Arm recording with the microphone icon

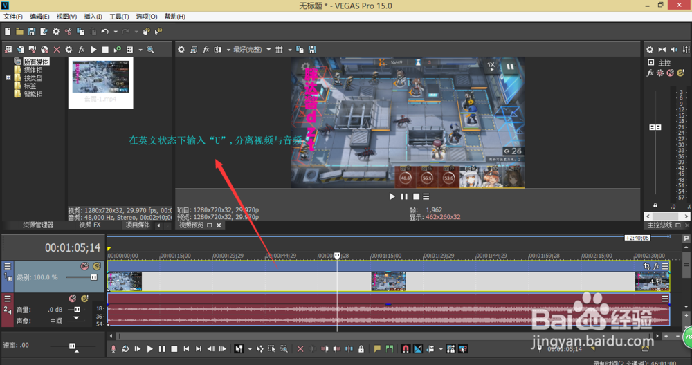[x=113, y=349]
